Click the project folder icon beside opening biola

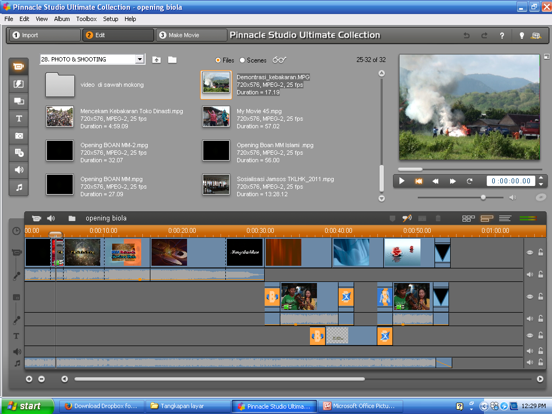72,218
